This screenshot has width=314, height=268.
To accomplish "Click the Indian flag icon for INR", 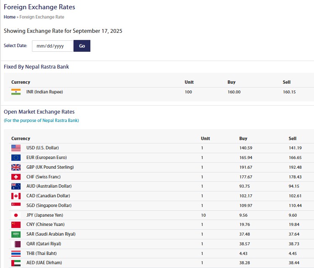I will [x=16, y=92].
